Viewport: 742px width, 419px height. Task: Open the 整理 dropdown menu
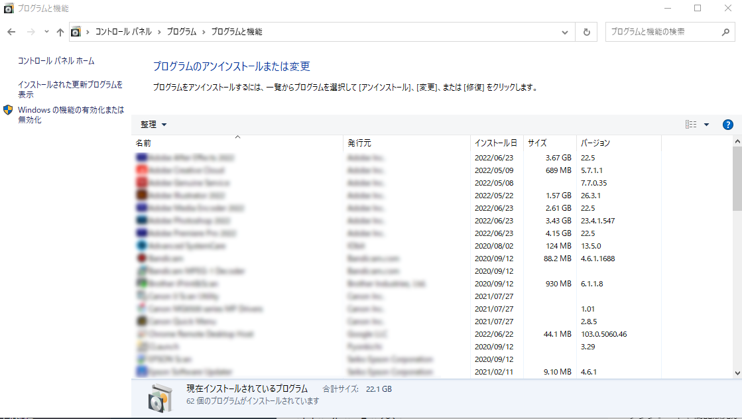pyautogui.click(x=154, y=125)
